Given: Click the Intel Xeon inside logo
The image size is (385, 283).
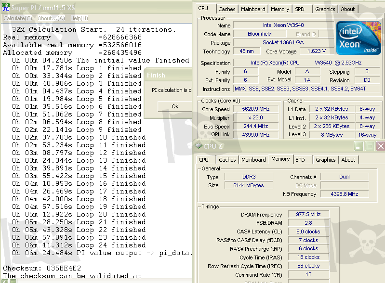Looking at the screenshot, I should pyautogui.click(x=358, y=38).
